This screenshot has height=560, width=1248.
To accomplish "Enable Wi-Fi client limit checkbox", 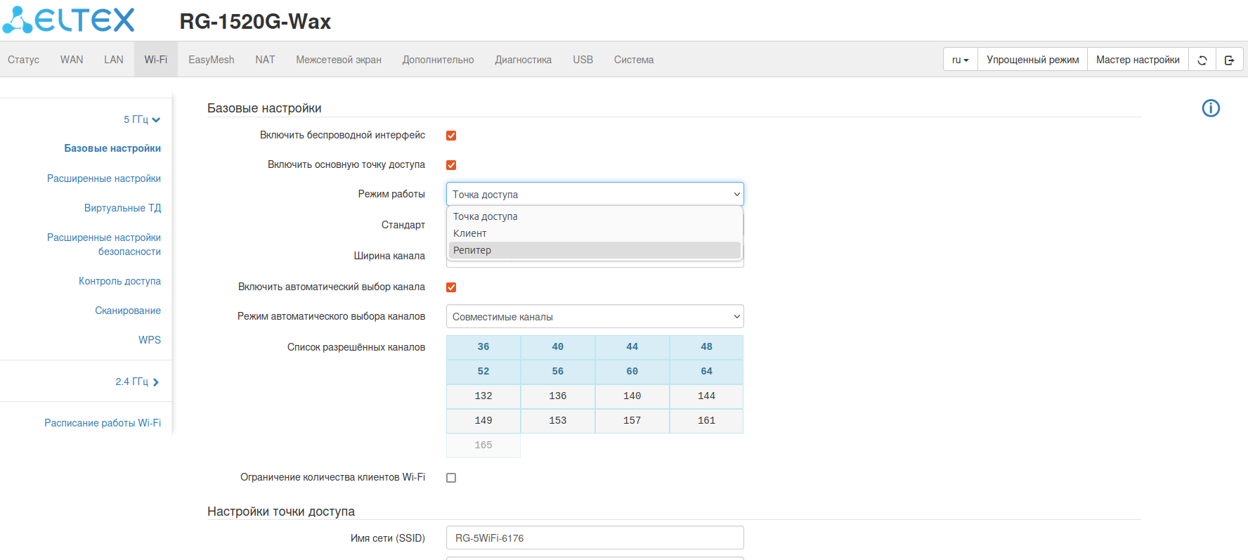I will click(451, 478).
